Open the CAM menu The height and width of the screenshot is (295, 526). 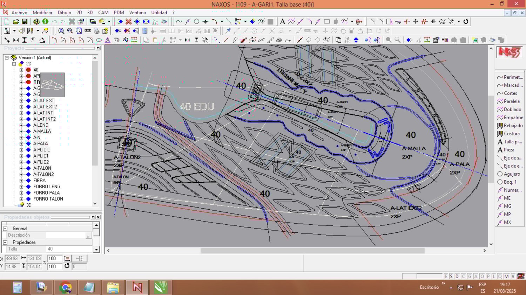coord(103,13)
